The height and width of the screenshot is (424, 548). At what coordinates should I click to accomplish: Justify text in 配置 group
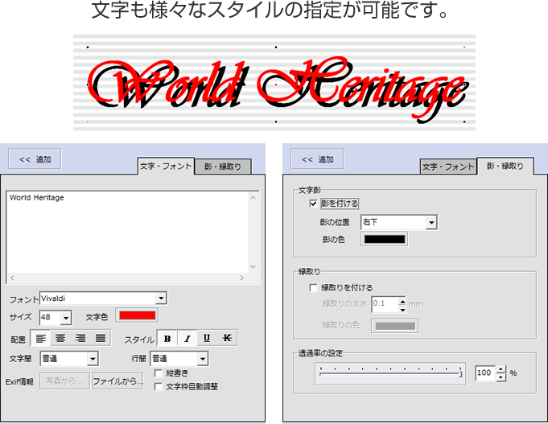(100, 339)
